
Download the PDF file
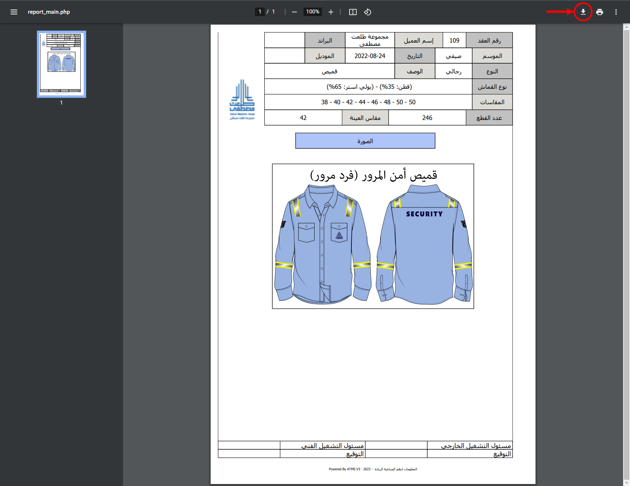(583, 12)
